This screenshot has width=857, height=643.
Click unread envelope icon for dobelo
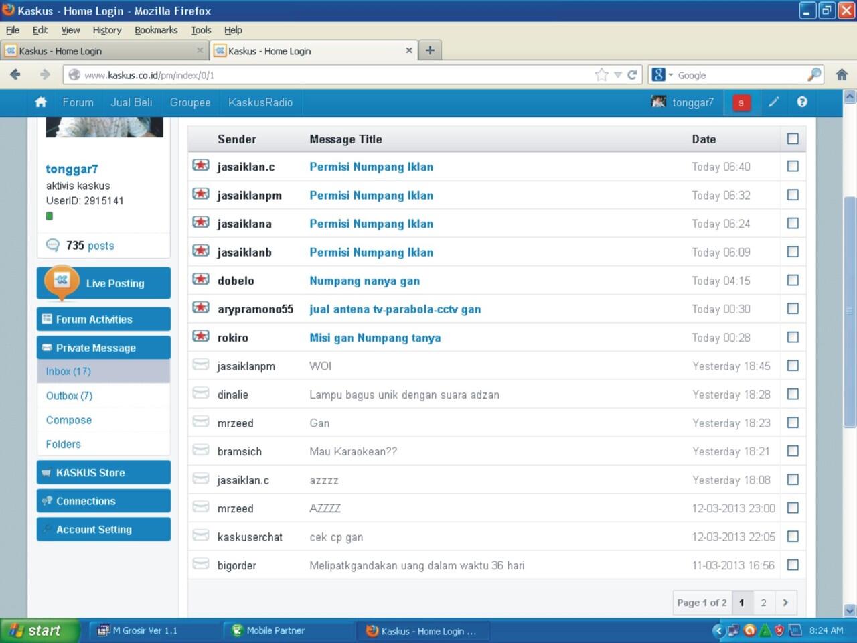point(201,279)
